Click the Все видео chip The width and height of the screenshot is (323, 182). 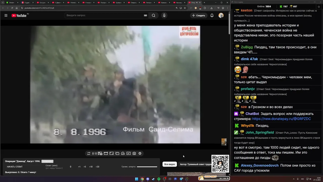point(170,164)
